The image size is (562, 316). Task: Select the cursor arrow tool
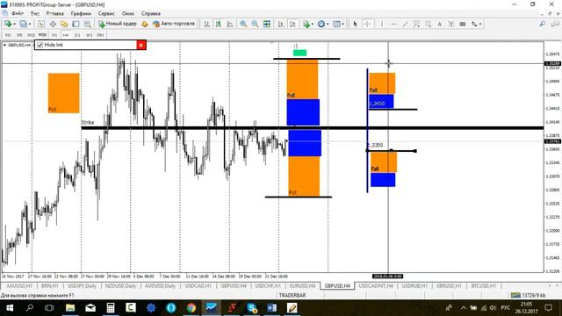point(355,24)
